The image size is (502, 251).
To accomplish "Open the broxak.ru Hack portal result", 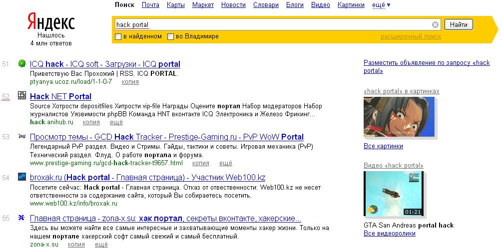I will 147,177.
